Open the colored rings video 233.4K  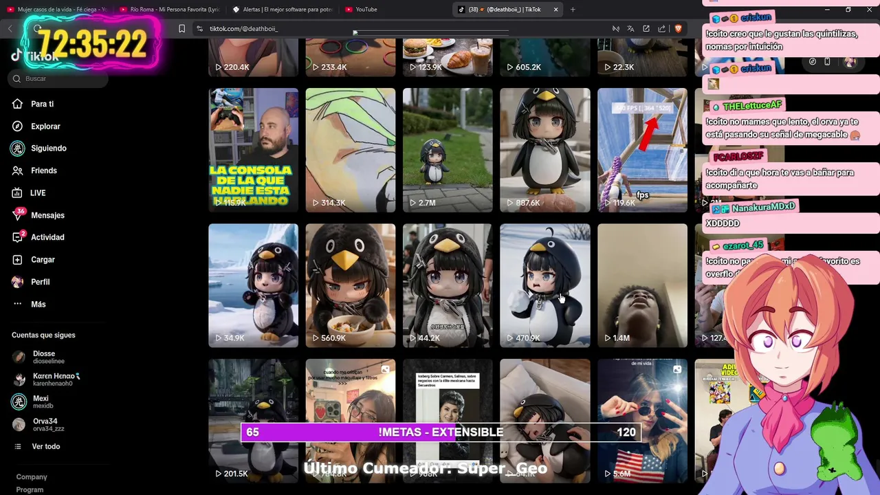pyautogui.click(x=351, y=57)
